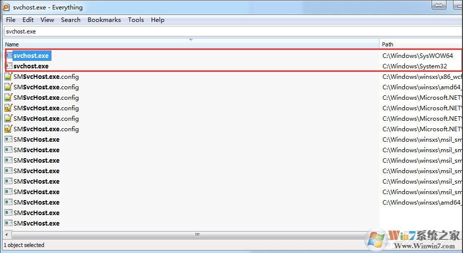This screenshot has height=253, width=463.
Task: Select svchost.exe file name located in SysWOW64
Action: click(x=31, y=56)
